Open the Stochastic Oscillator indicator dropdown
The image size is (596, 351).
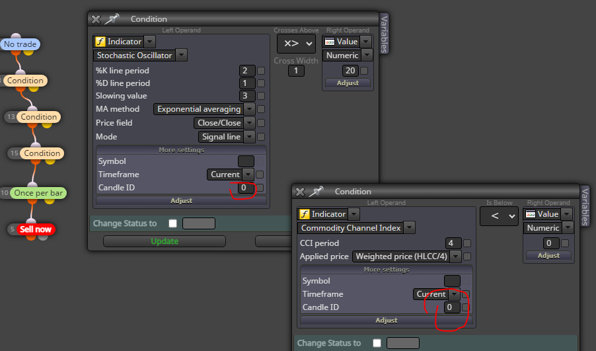pos(182,55)
